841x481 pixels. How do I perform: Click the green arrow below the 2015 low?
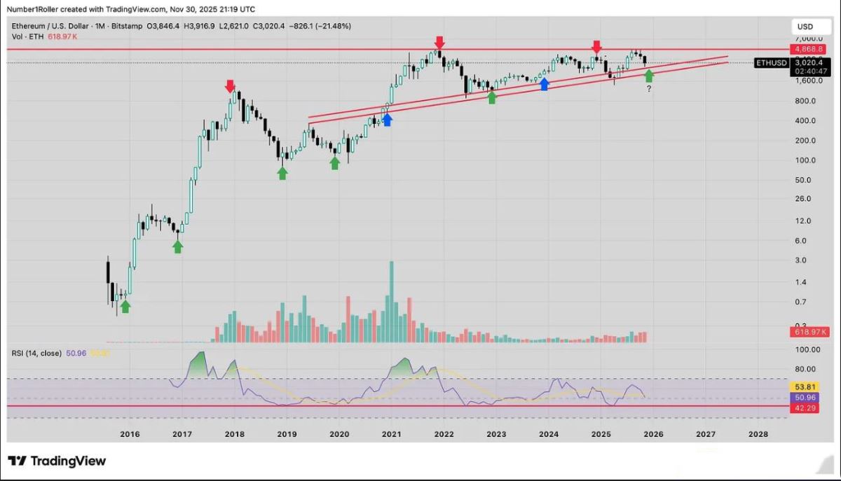pyautogui.click(x=125, y=306)
